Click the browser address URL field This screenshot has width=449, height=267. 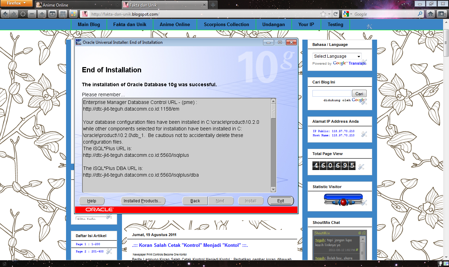[204, 14]
